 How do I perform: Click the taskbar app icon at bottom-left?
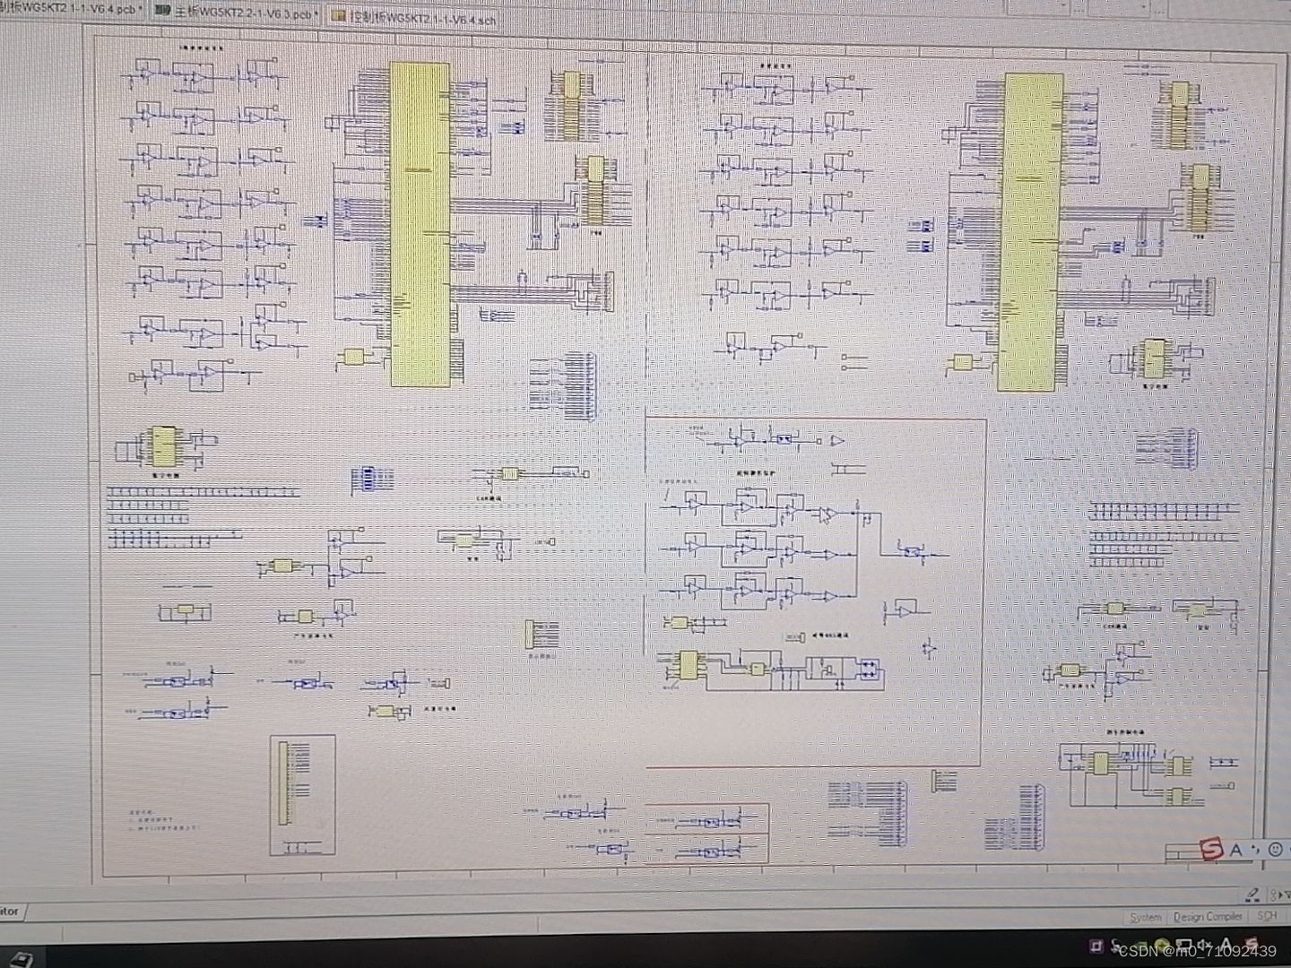tap(20, 959)
